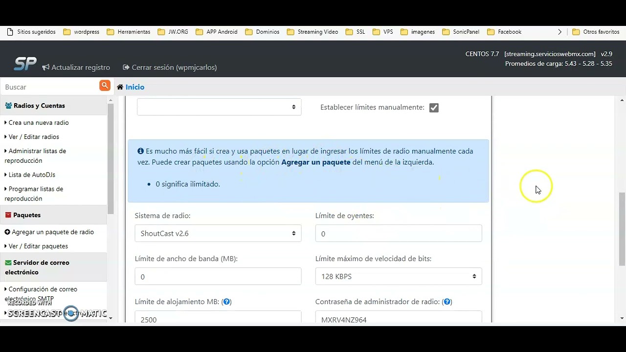
Task: Select Paquetes section header
Action: (x=53, y=215)
